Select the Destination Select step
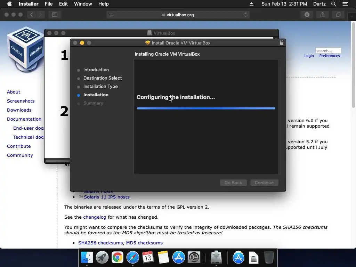This screenshot has height=267, width=356. pyautogui.click(x=103, y=78)
